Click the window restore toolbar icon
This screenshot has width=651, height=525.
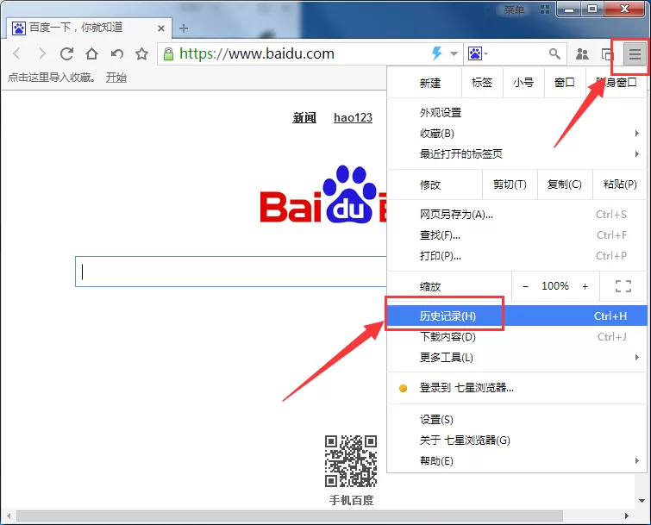tap(607, 54)
